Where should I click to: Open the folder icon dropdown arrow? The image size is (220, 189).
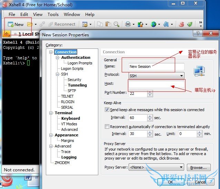pyautogui.click(x=36, y=24)
